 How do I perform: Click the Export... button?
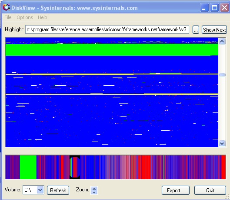point(175,190)
